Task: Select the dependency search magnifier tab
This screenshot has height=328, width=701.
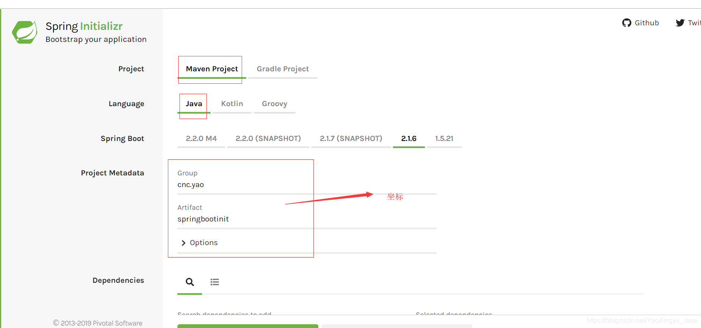Action: (190, 282)
